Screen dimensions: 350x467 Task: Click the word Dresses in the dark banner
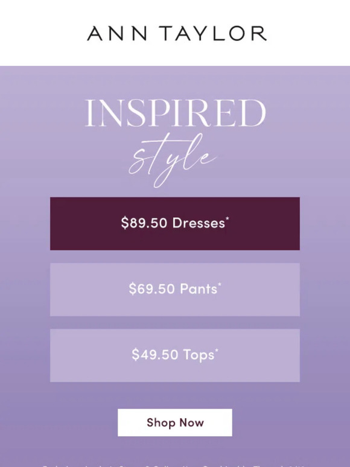click(199, 223)
